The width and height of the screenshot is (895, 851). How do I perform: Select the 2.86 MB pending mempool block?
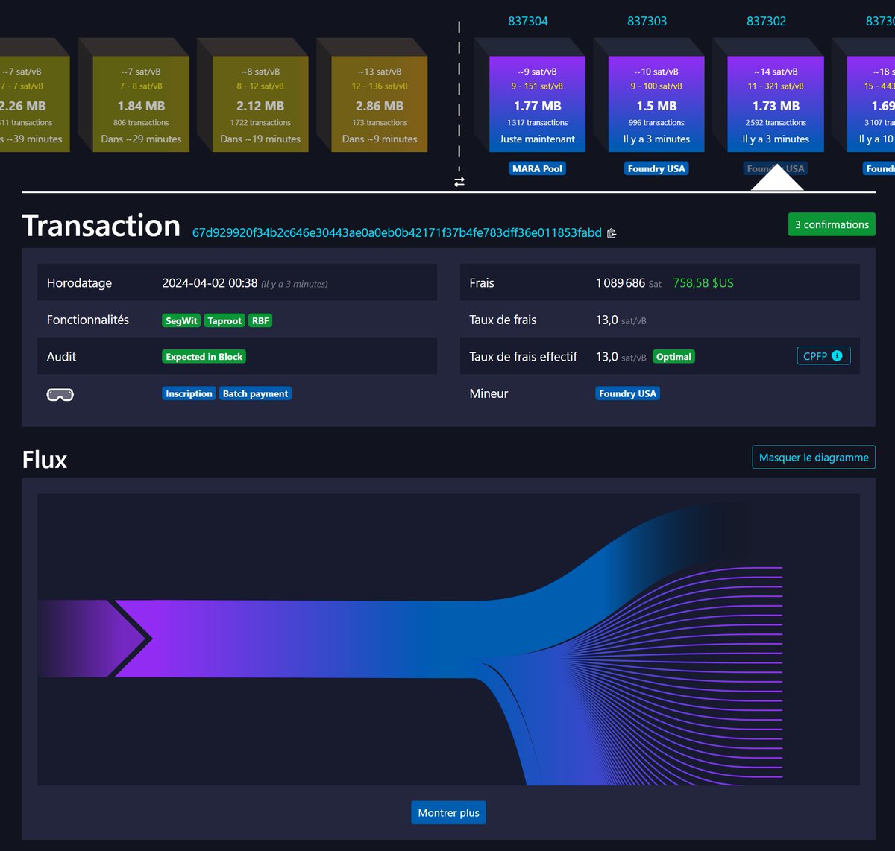380,104
